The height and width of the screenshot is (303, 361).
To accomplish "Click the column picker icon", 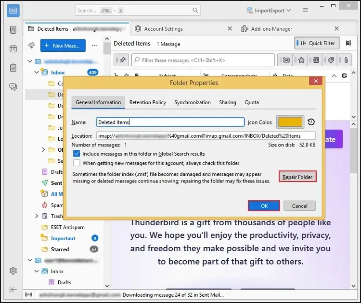I will click(345, 75).
